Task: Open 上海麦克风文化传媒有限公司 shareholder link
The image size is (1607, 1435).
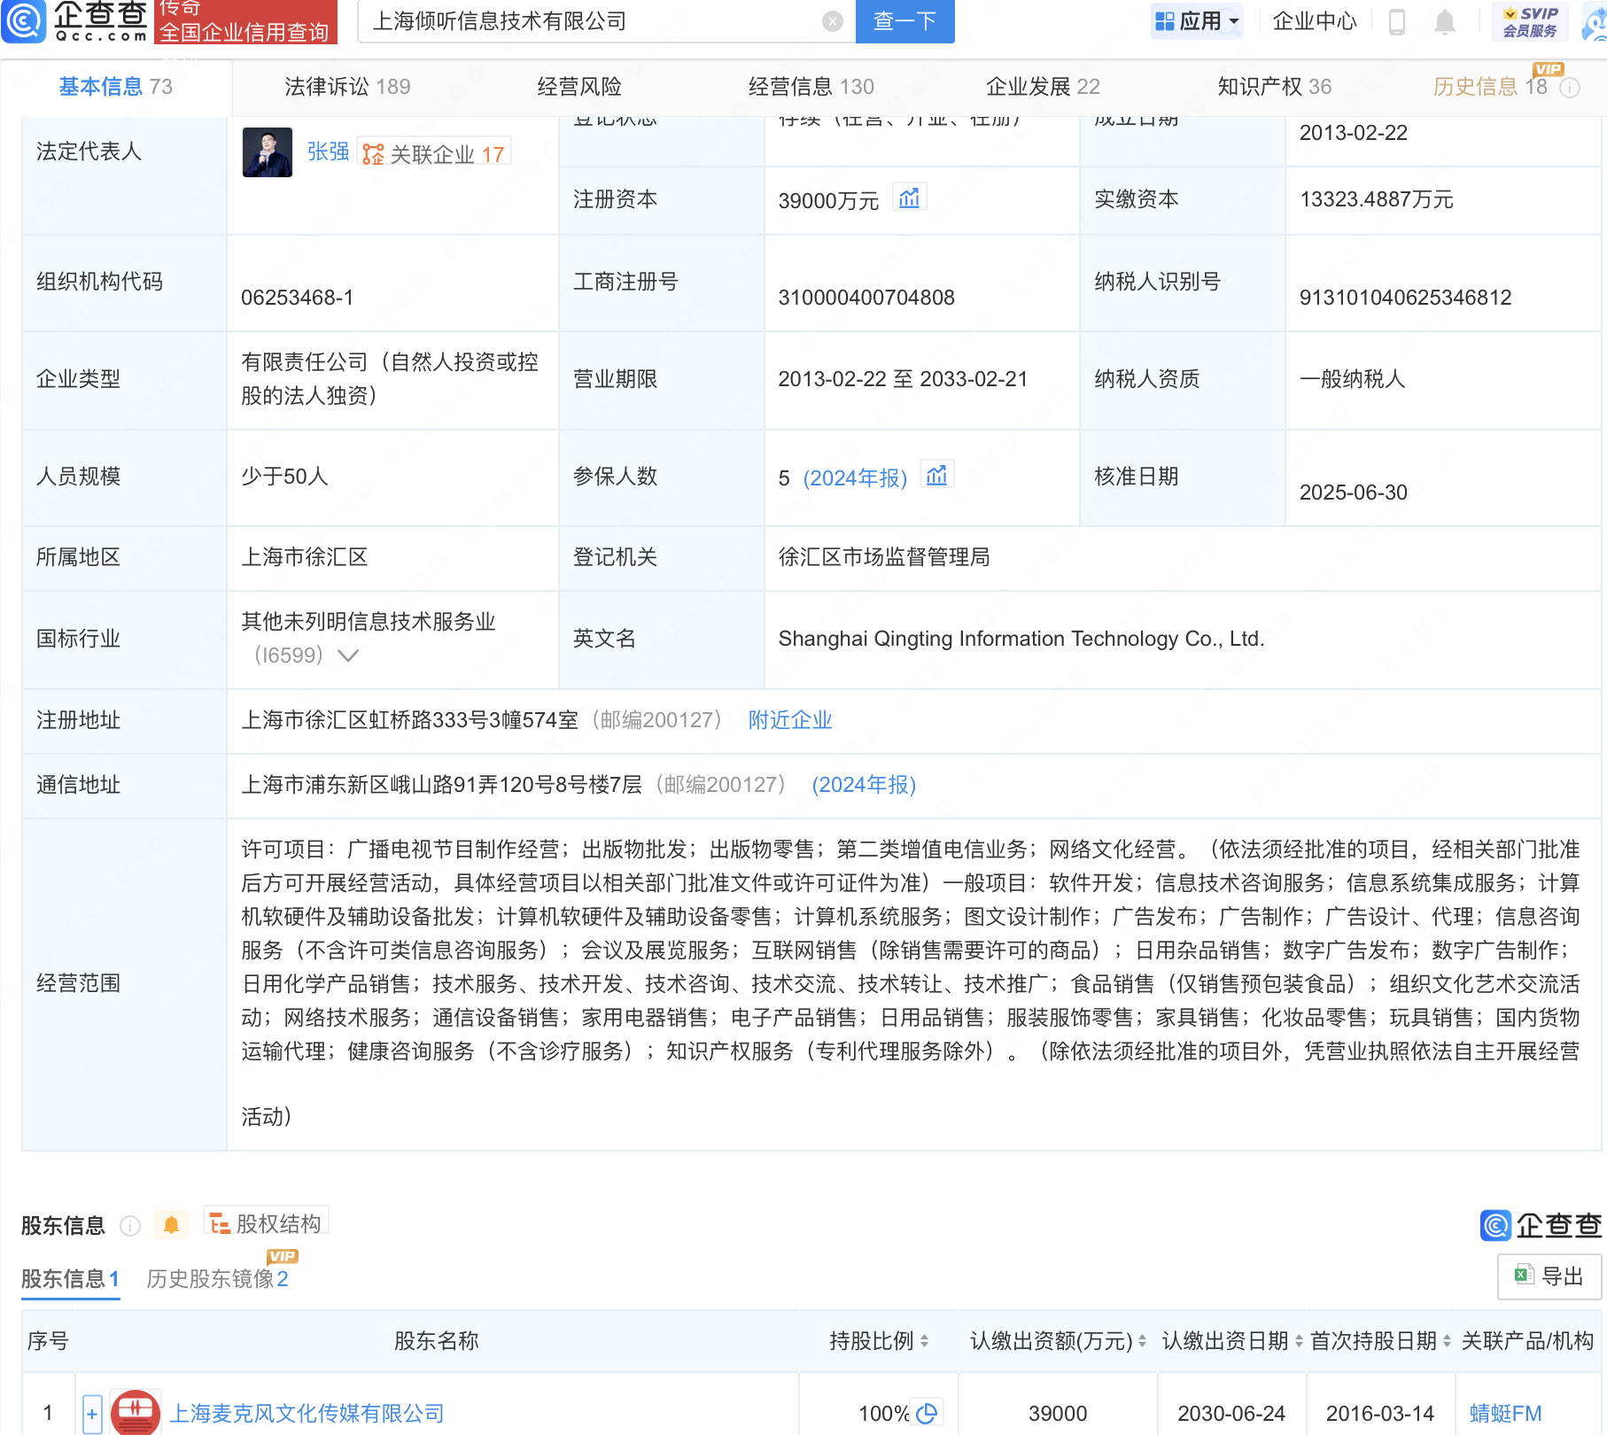Action: tap(307, 1414)
